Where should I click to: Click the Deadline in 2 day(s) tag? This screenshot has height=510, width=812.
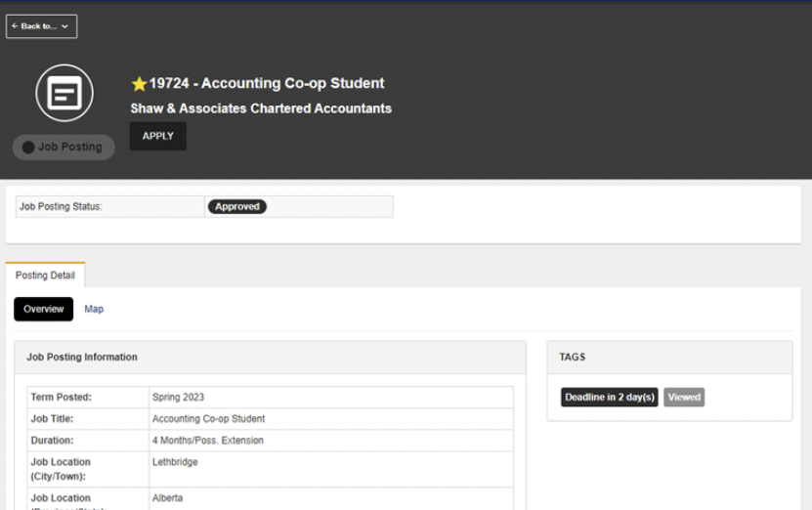[x=609, y=398]
